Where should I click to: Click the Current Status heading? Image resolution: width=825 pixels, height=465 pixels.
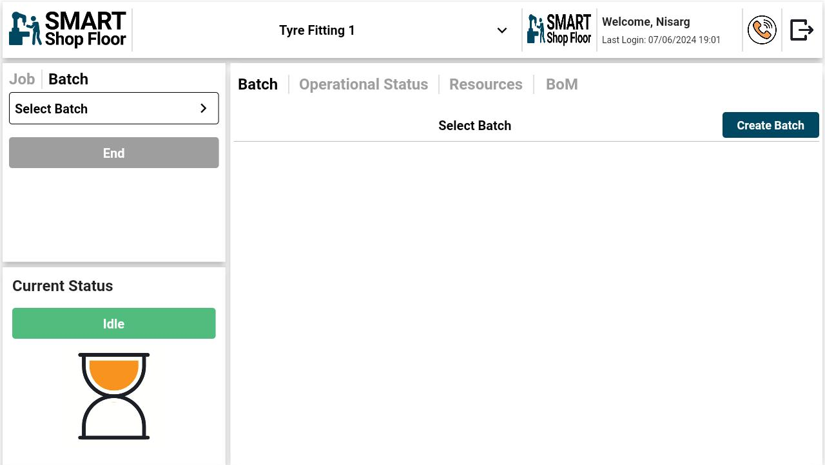click(63, 286)
